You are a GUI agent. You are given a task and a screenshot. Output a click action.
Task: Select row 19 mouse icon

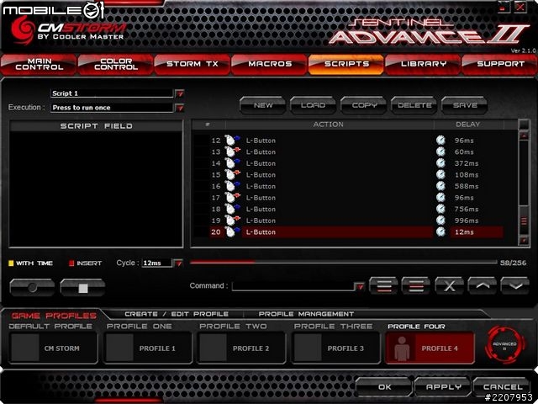pyautogui.click(x=232, y=221)
